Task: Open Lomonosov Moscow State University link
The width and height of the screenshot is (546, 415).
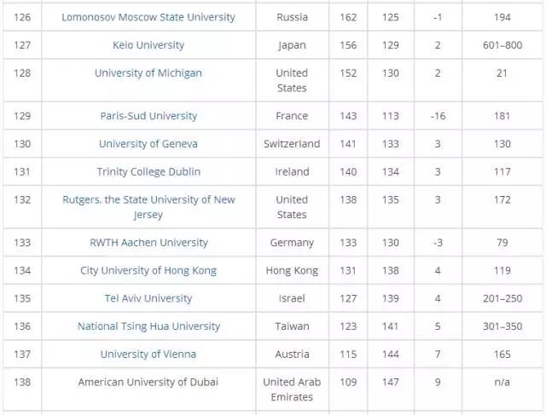Action: [148, 17]
